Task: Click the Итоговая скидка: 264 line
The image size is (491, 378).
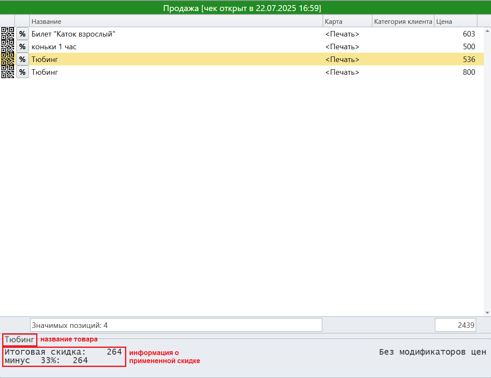Action: [x=63, y=352]
